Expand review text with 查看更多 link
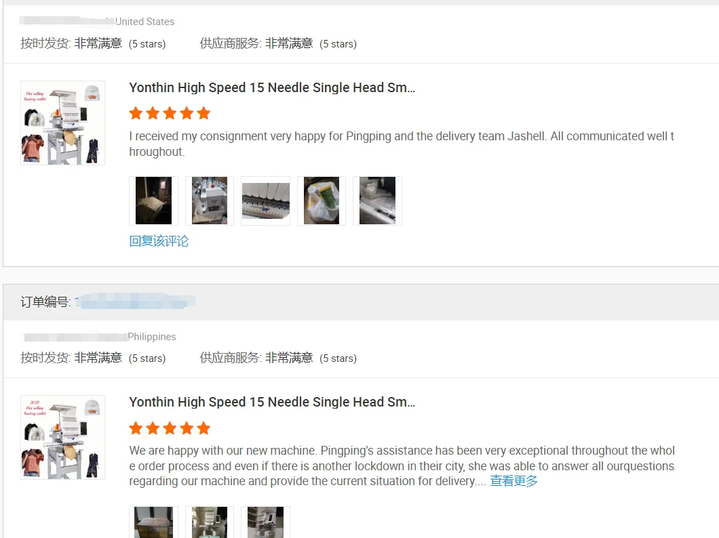The height and width of the screenshot is (538, 719). click(513, 481)
